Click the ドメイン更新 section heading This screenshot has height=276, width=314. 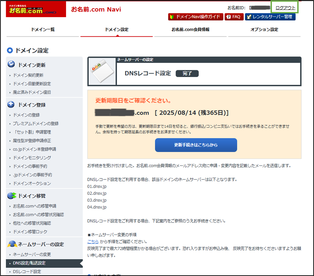[x=32, y=65]
